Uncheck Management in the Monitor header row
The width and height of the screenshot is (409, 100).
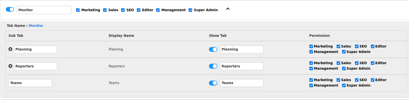(158, 10)
